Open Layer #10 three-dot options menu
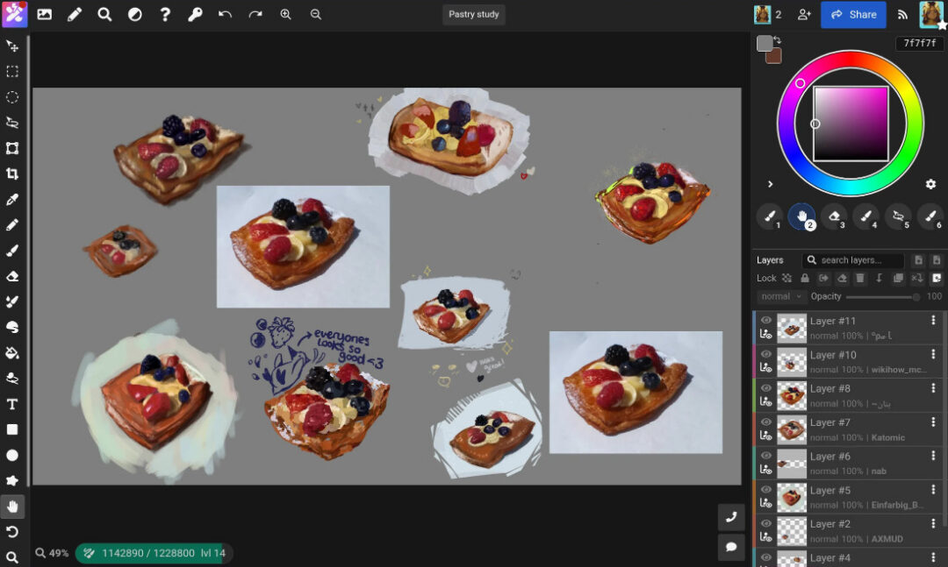This screenshot has width=948, height=567. 933,354
